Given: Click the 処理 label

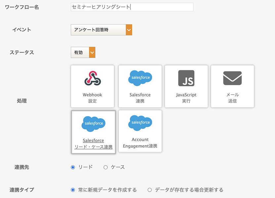Looking at the screenshot, I should click(x=22, y=101).
